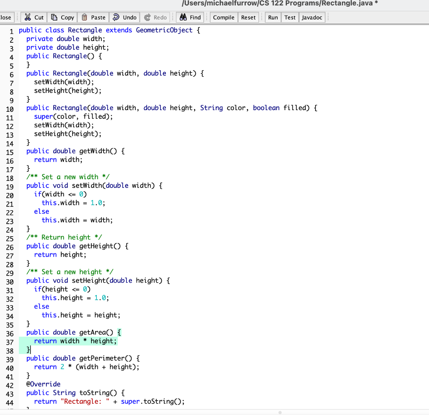The height and width of the screenshot is (415, 429).
Task: Click the Find binoculars icon
Action: pos(183,17)
